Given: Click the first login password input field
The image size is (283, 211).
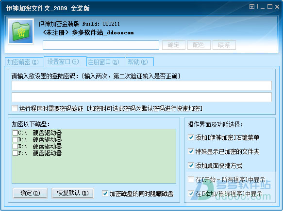Looking at the screenshot, I should pos(142,86).
